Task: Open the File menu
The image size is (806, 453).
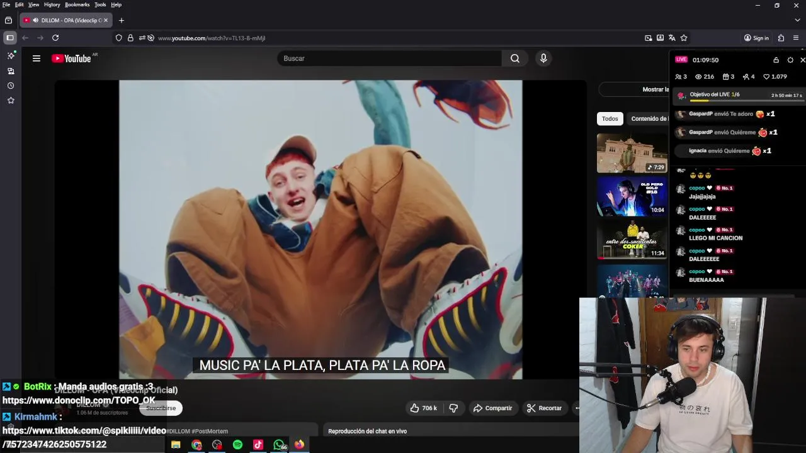Action: coord(6,4)
